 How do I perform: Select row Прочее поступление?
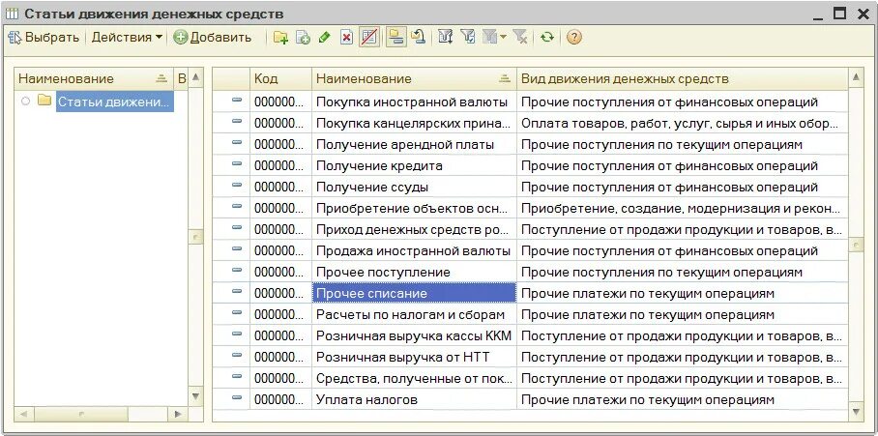pos(530,272)
